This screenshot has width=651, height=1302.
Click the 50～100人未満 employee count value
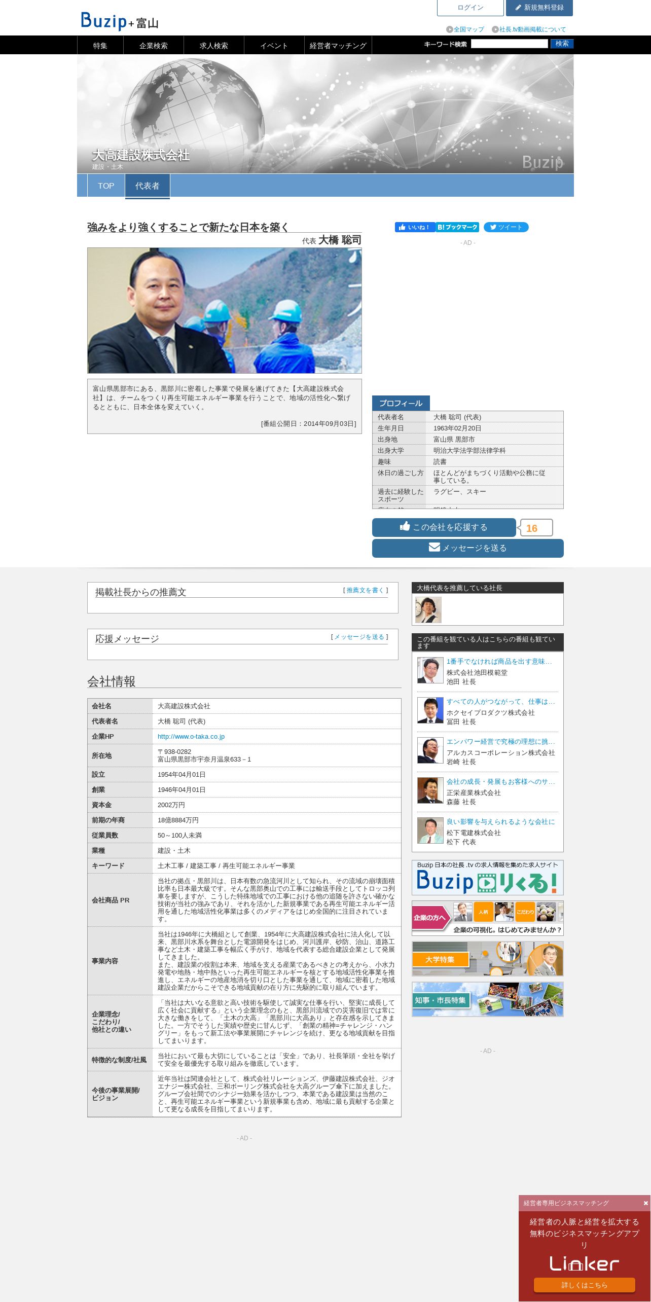[179, 835]
